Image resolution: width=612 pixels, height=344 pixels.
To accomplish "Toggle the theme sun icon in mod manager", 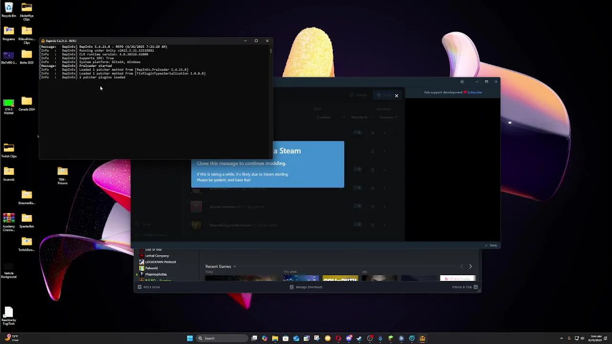I will (462, 82).
